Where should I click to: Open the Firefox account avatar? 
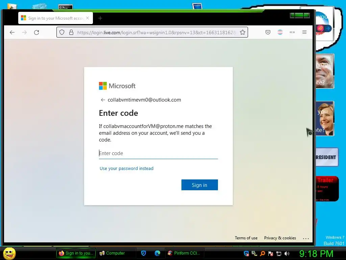click(x=280, y=32)
